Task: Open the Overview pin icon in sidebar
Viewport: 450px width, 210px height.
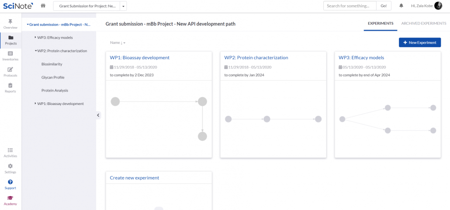Action: (10, 21)
